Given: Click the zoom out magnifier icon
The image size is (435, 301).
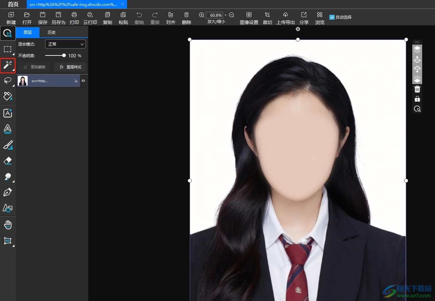Looking at the screenshot, I should (232, 15).
